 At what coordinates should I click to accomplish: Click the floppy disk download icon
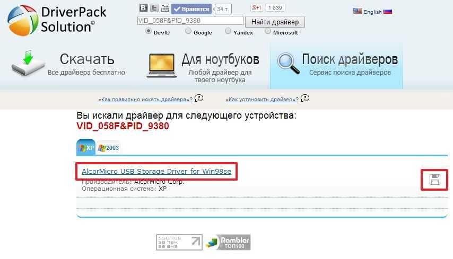(x=434, y=180)
